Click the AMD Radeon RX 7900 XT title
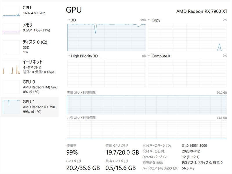This screenshot has width=232, height=174. (x=201, y=11)
